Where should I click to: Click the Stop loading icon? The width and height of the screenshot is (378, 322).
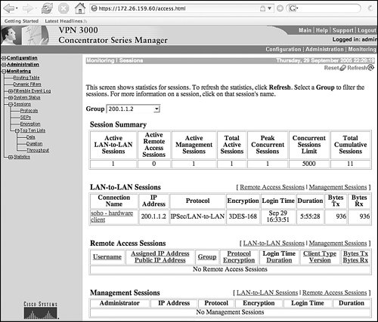tap(64, 8)
